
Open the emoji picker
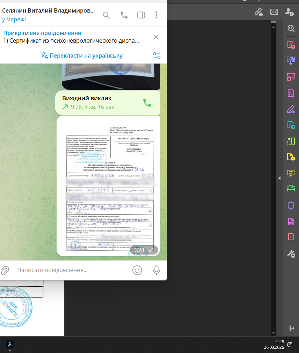pyautogui.click(x=137, y=270)
